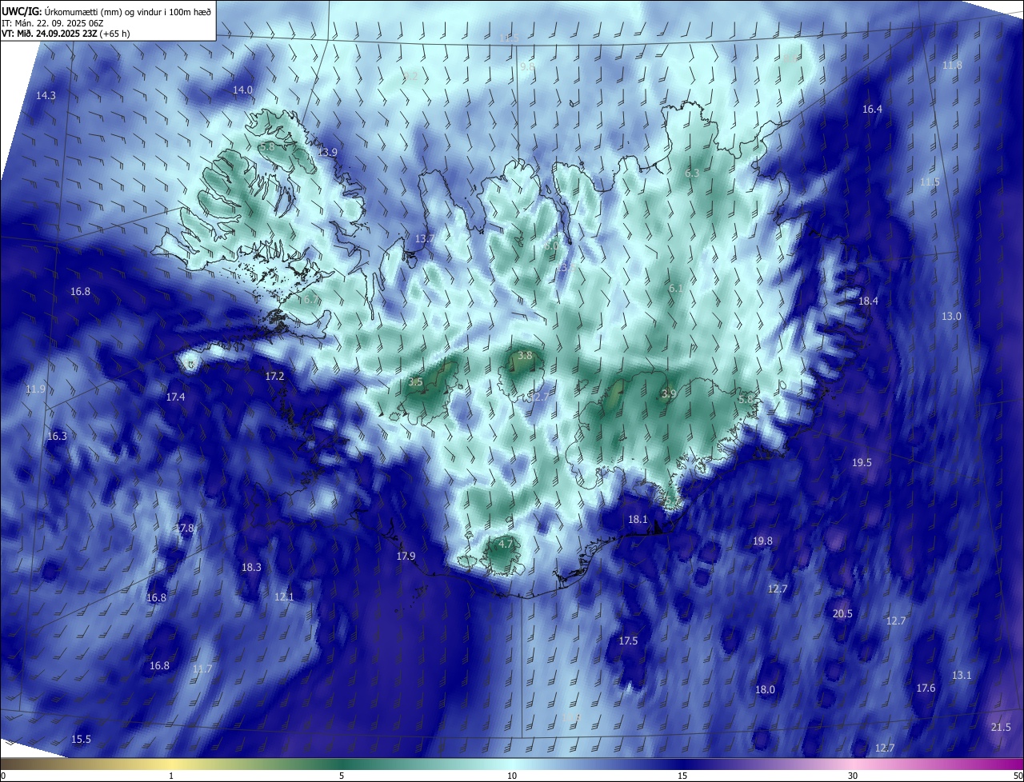
Task: Click the UWC/IG map title line
Action: coord(106,10)
